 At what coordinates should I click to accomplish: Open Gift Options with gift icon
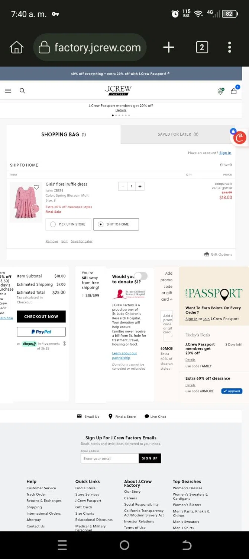click(218, 255)
